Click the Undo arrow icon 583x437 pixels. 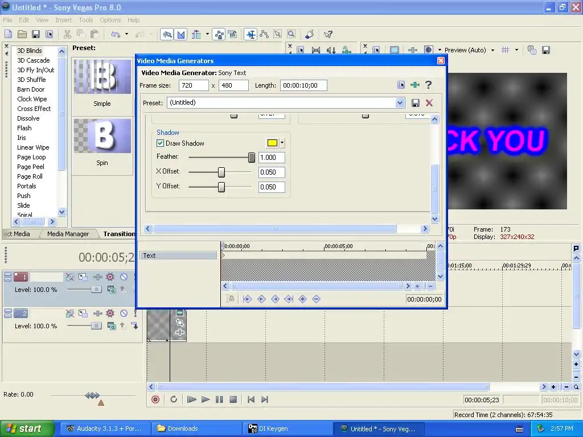coord(116,35)
